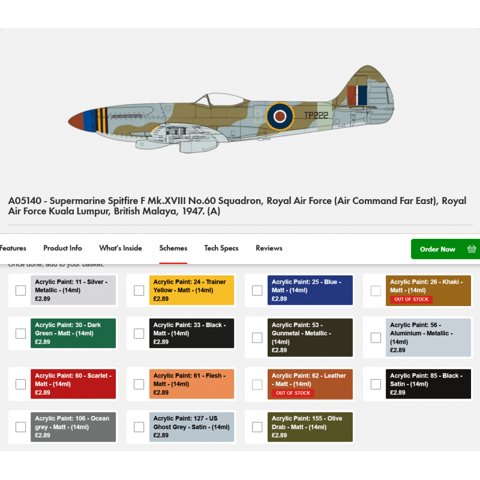480x480 pixels.
Task: Open the What's Inside tab
Action: 121,248
